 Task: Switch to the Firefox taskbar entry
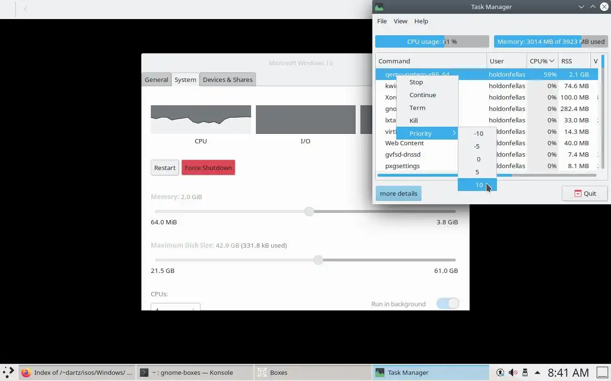click(x=77, y=372)
